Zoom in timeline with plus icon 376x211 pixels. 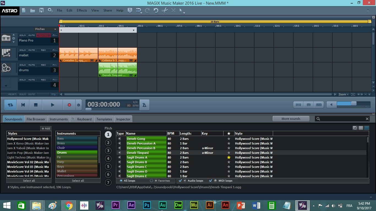coord(369,94)
